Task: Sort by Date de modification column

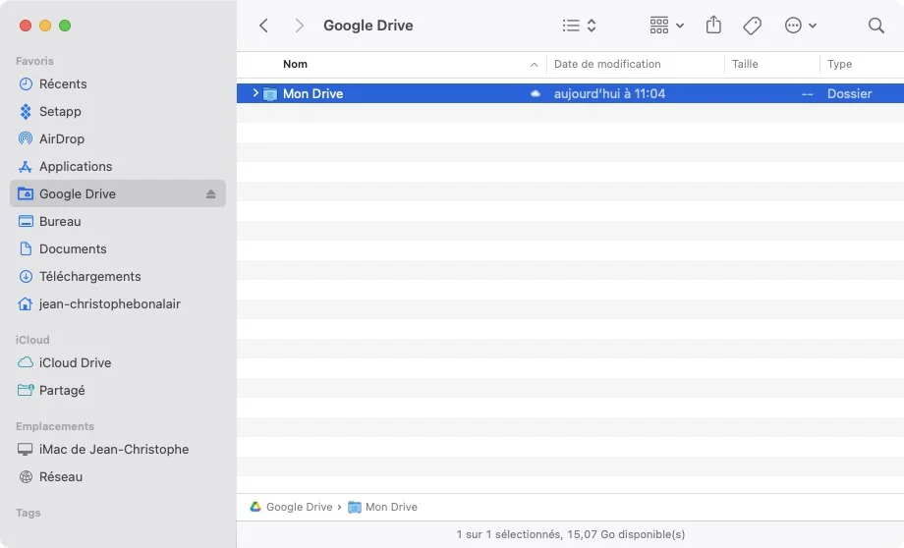Action: pos(607,64)
